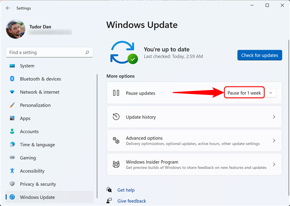This screenshot has width=290, height=206.
Task: Click the Update history clock icon
Action: (116, 117)
